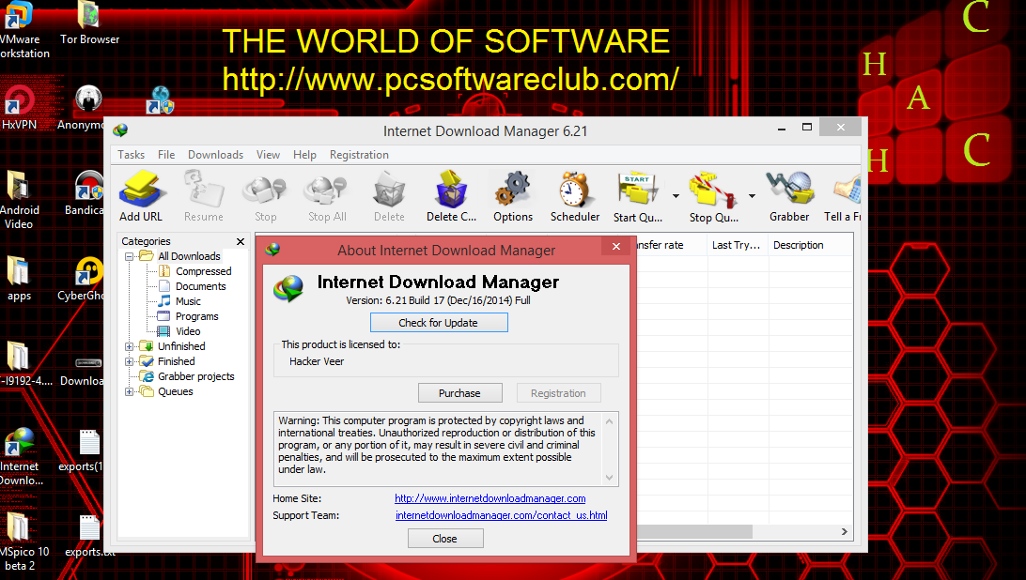
Task: Open the Registration menu
Action: [x=359, y=155]
